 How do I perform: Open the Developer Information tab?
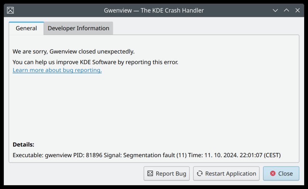[x=79, y=28]
